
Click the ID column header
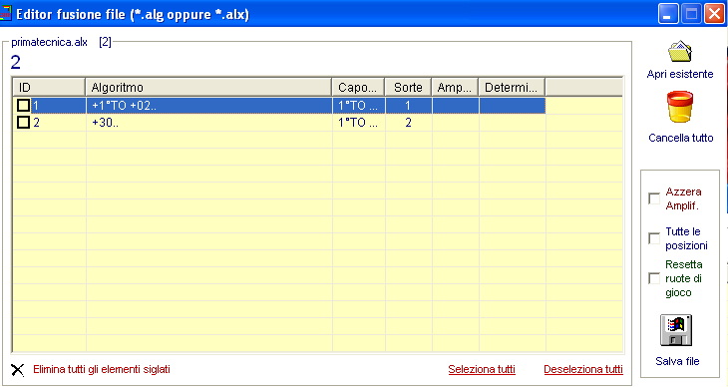[x=49, y=88]
